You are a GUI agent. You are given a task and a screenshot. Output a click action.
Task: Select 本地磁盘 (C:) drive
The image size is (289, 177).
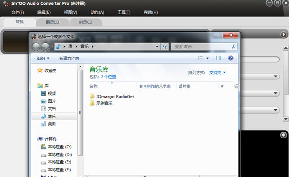(56, 147)
